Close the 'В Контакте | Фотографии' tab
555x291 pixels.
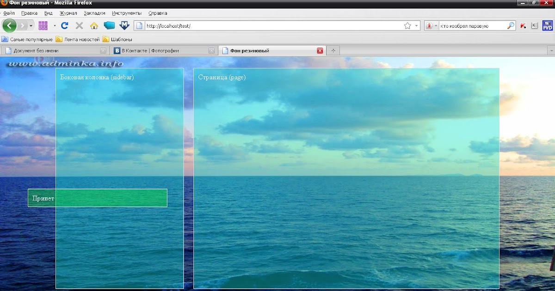(211, 51)
